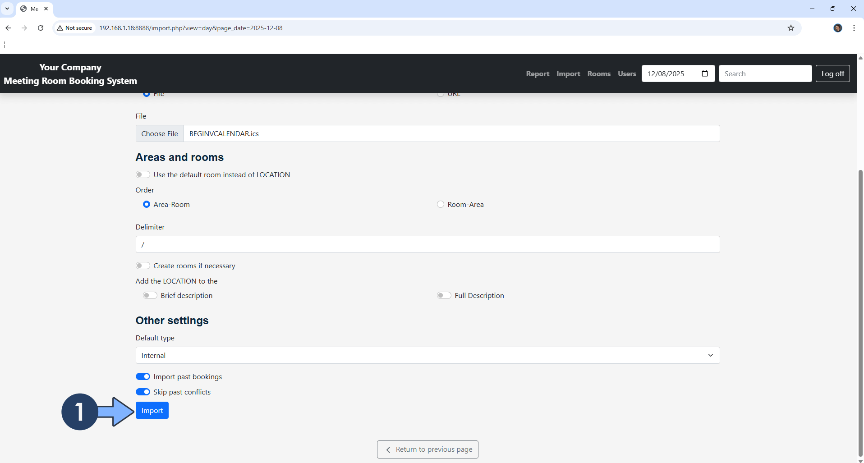Enable the Create rooms if necessary toggle
864x463 pixels.
tap(142, 266)
